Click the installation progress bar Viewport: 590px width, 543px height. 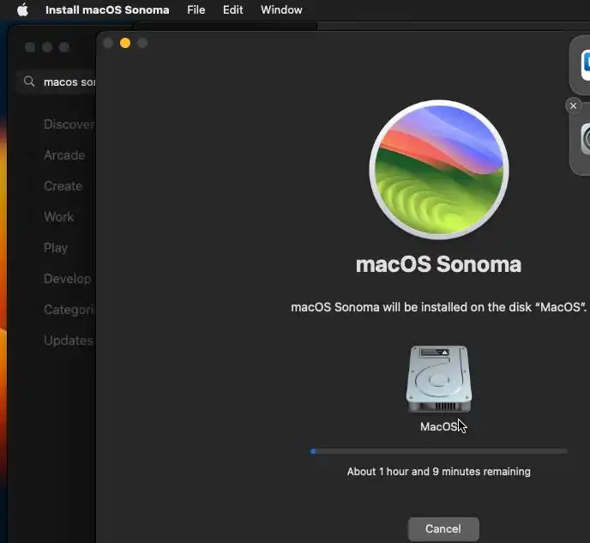pos(439,451)
